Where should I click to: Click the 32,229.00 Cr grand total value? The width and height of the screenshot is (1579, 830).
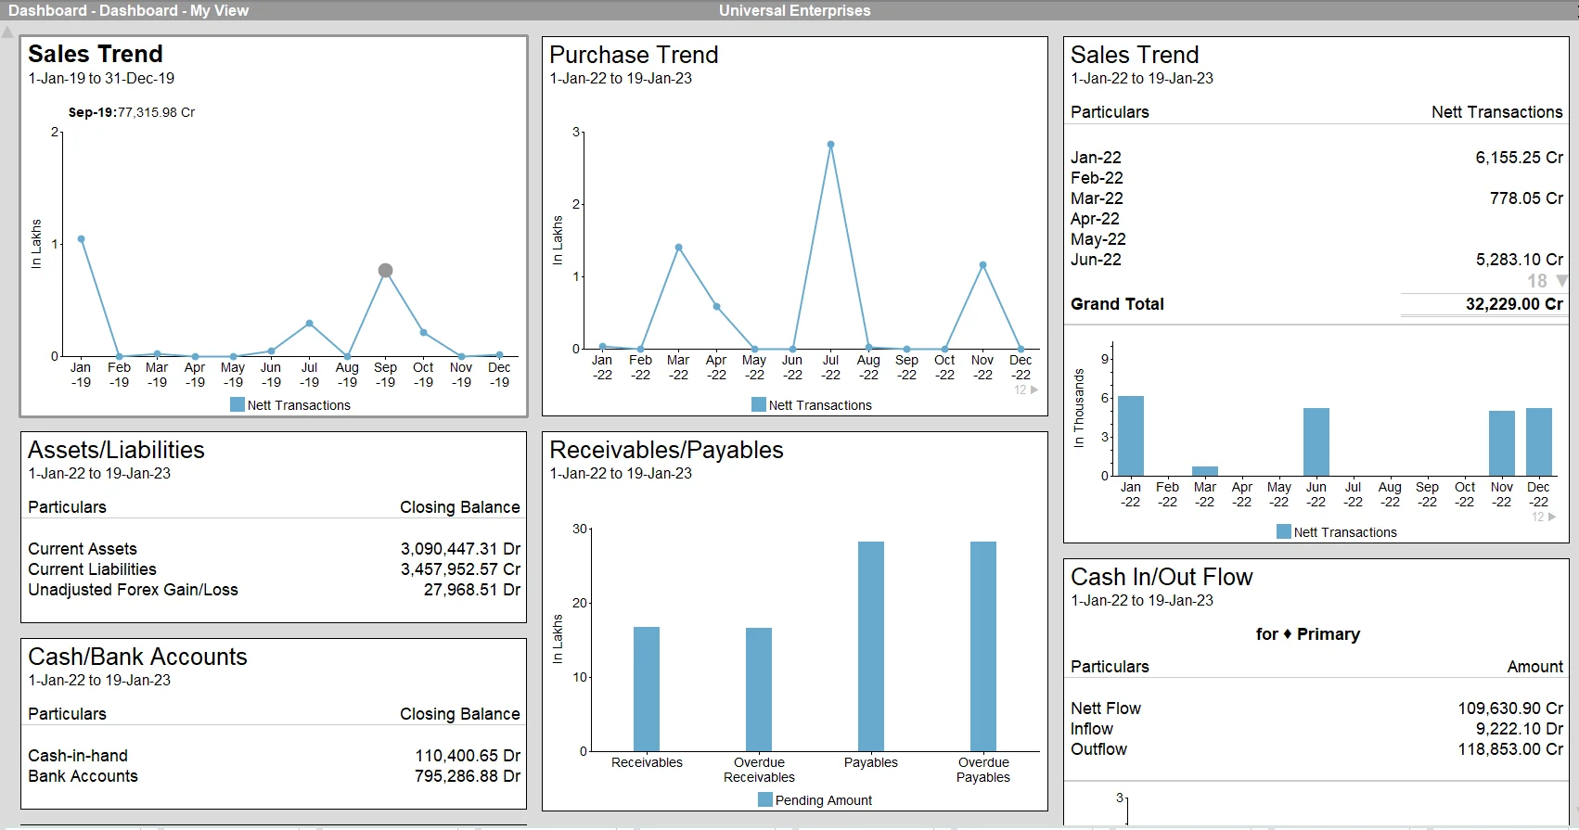point(1514,304)
